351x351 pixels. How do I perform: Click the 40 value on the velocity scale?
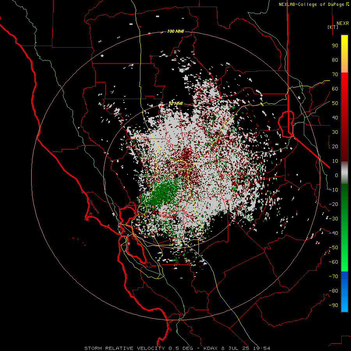pos(335,117)
